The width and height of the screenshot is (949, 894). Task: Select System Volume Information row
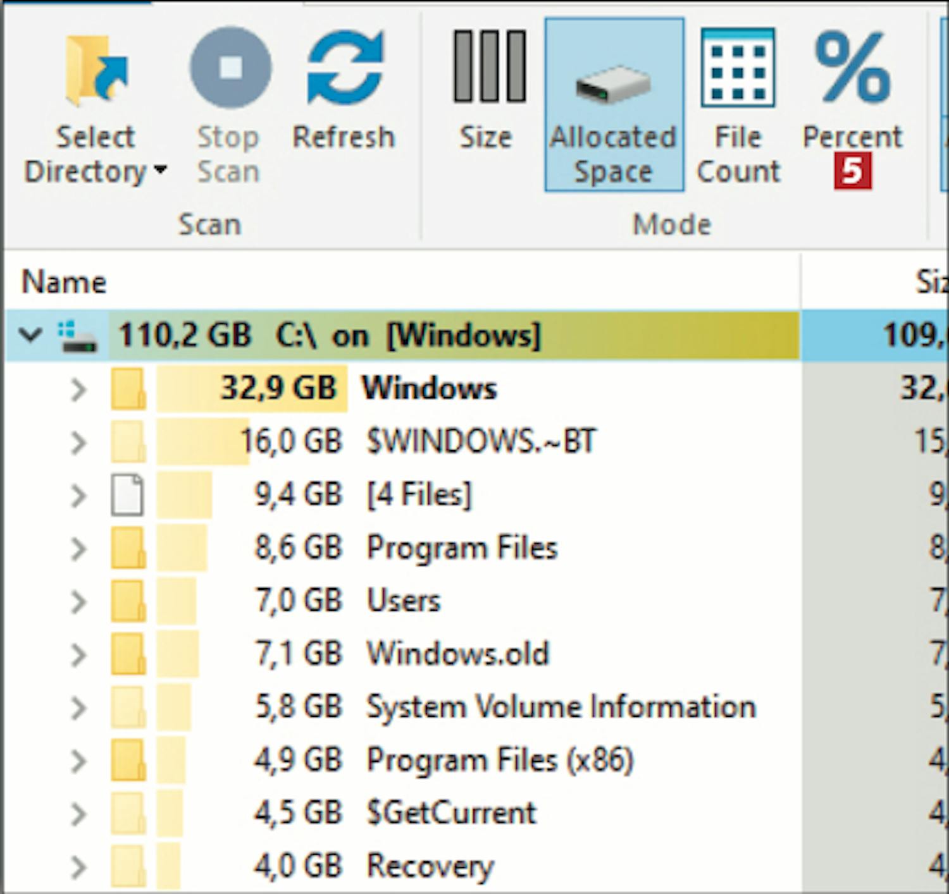(561, 707)
